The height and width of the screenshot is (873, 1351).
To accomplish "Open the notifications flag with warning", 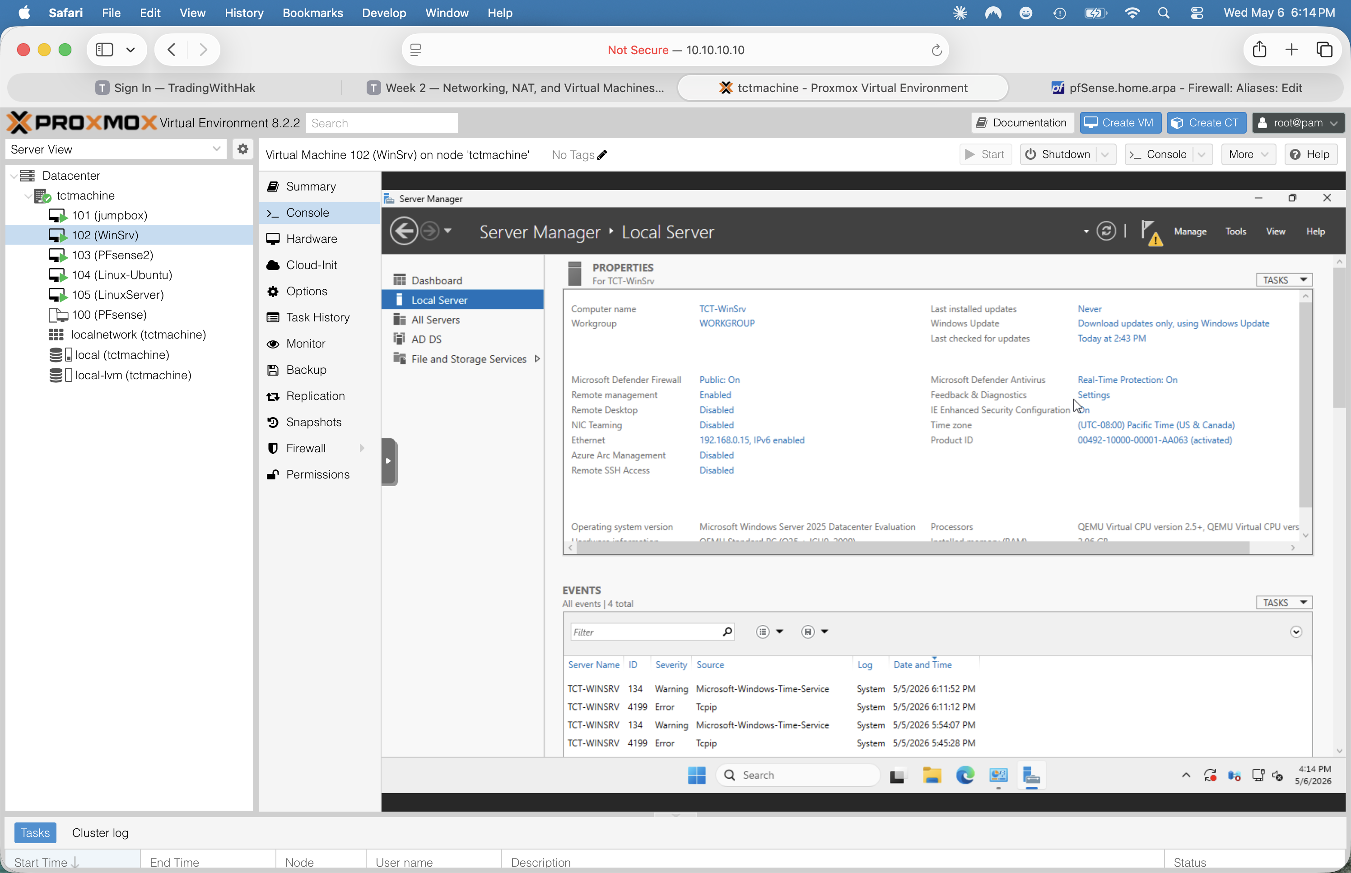I will (x=1151, y=232).
